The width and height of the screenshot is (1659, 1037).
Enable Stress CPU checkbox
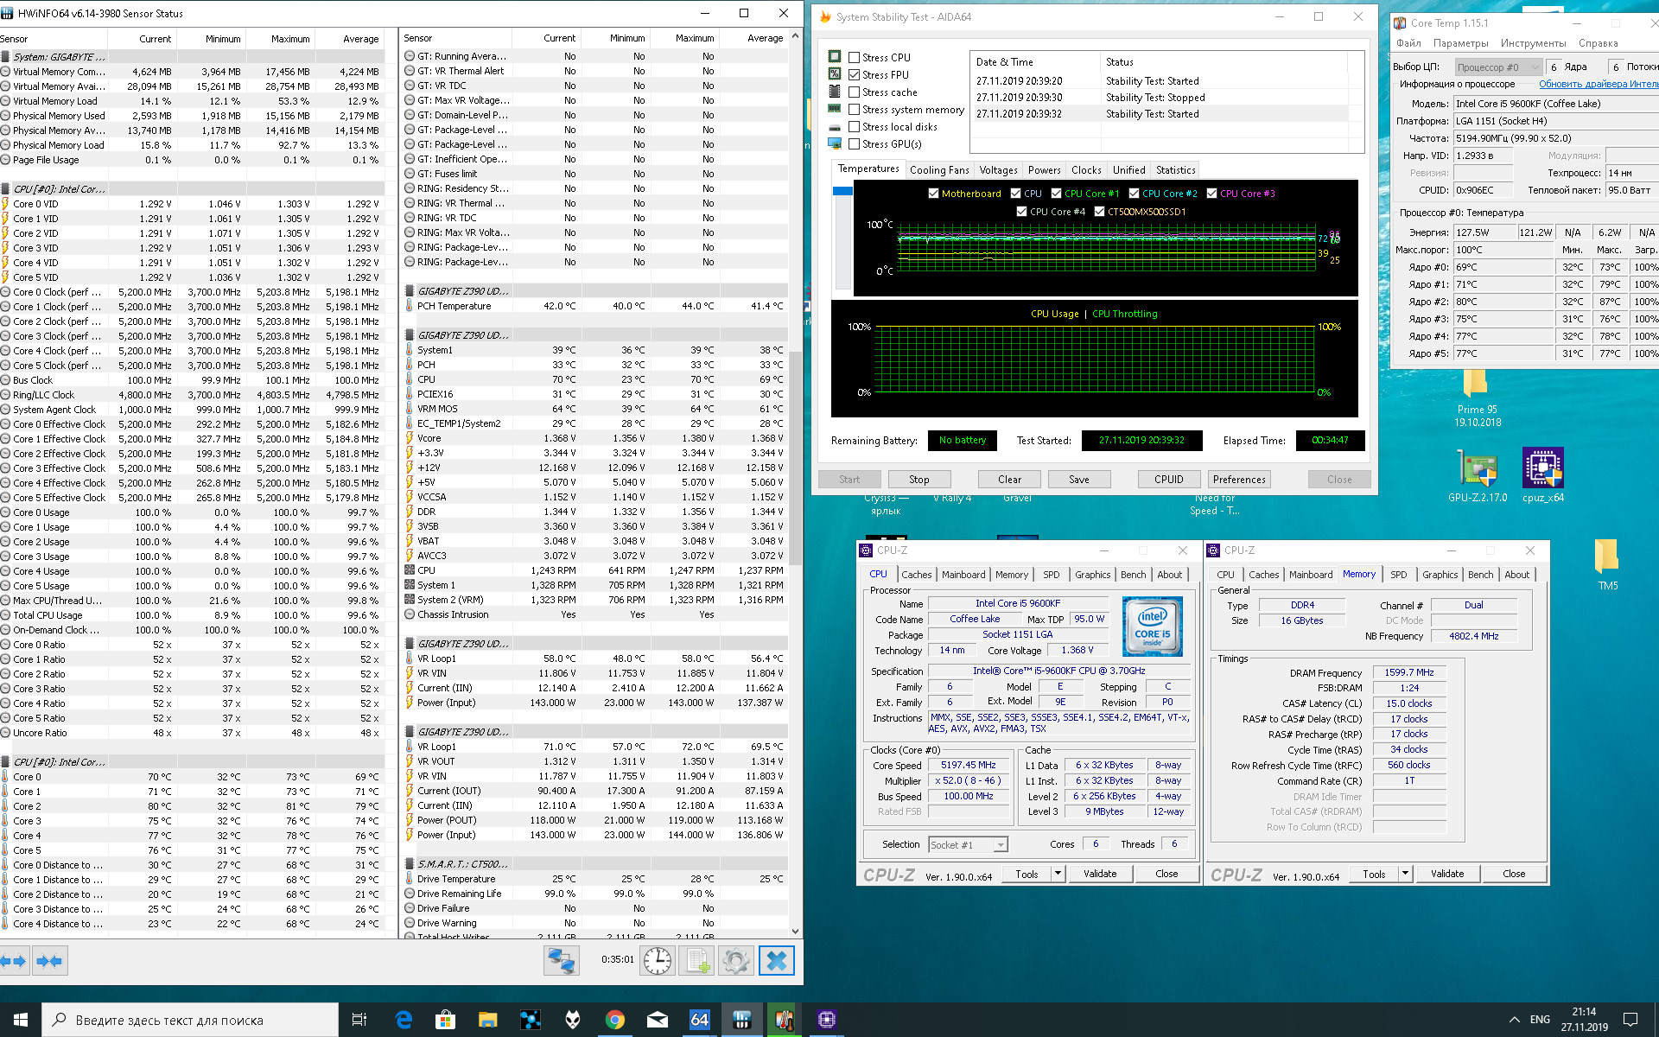[854, 58]
